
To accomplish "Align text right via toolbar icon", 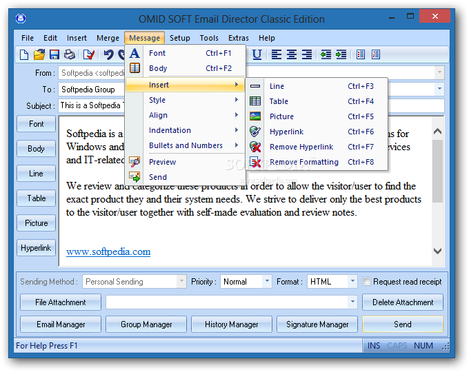I will point(307,54).
